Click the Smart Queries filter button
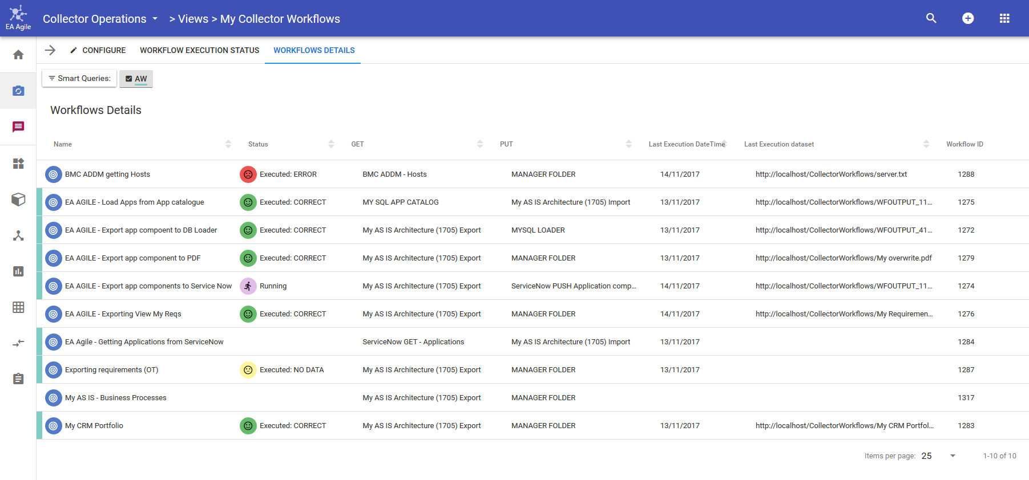The width and height of the screenshot is (1029, 480). 79,78
